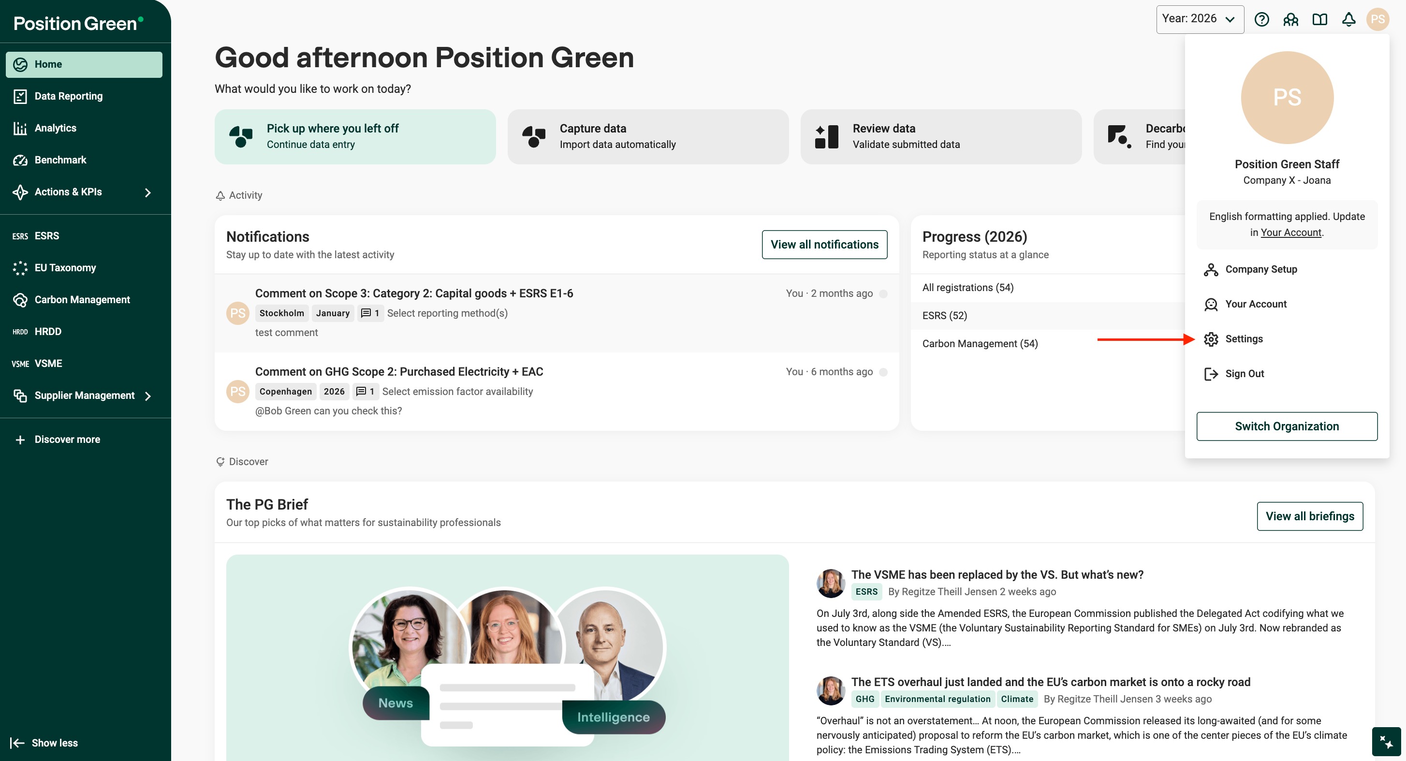Viewport: 1406px width, 761px height.
Task: Open the help question-mark icon
Action: coord(1261,20)
